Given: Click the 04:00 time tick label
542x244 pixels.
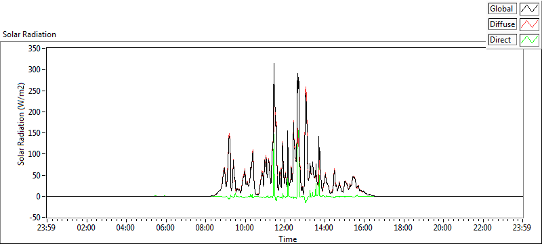Looking at the screenshot, I should point(126,228).
